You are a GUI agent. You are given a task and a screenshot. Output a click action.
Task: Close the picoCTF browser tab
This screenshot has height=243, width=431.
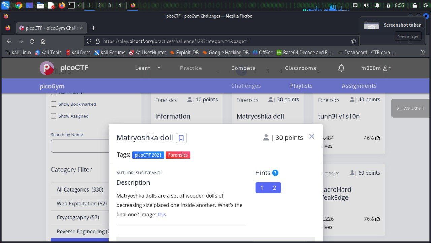(82, 28)
